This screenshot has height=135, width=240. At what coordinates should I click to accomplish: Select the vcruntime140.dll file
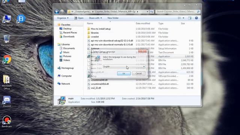pos(99,80)
